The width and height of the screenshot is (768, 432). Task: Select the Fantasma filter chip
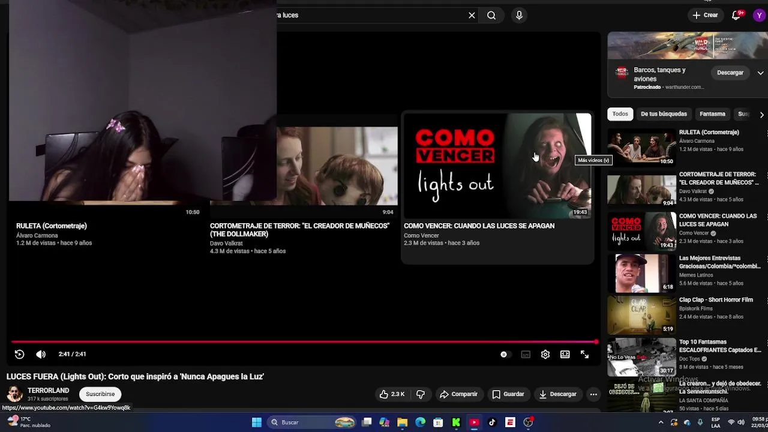tap(712, 114)
